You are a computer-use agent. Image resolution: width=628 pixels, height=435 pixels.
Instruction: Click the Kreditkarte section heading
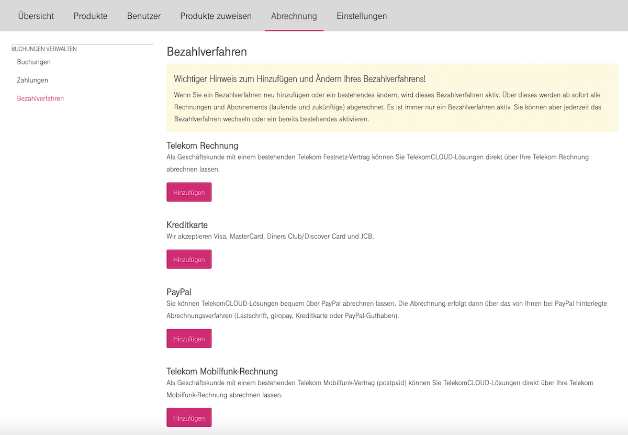point(187,225)
